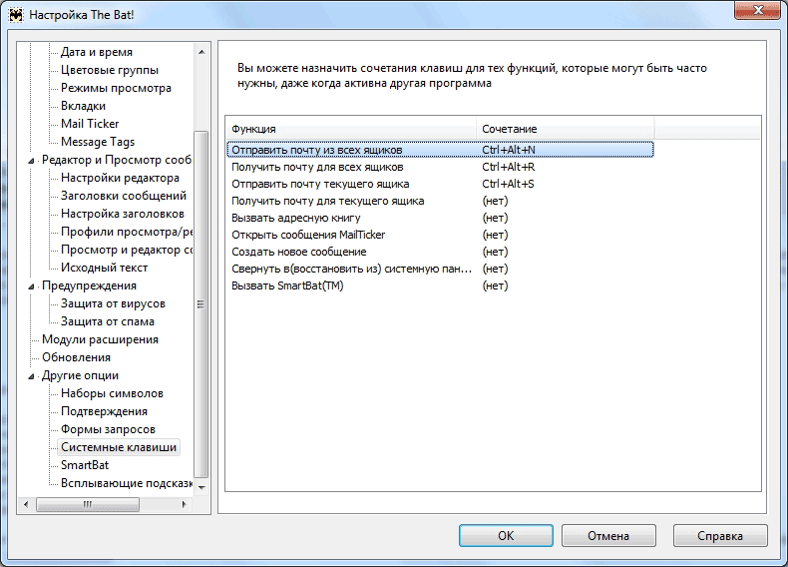Viewport: 788px width, 567px height.
Task: Open Подтверждения settings
Action: click(104, 411)
